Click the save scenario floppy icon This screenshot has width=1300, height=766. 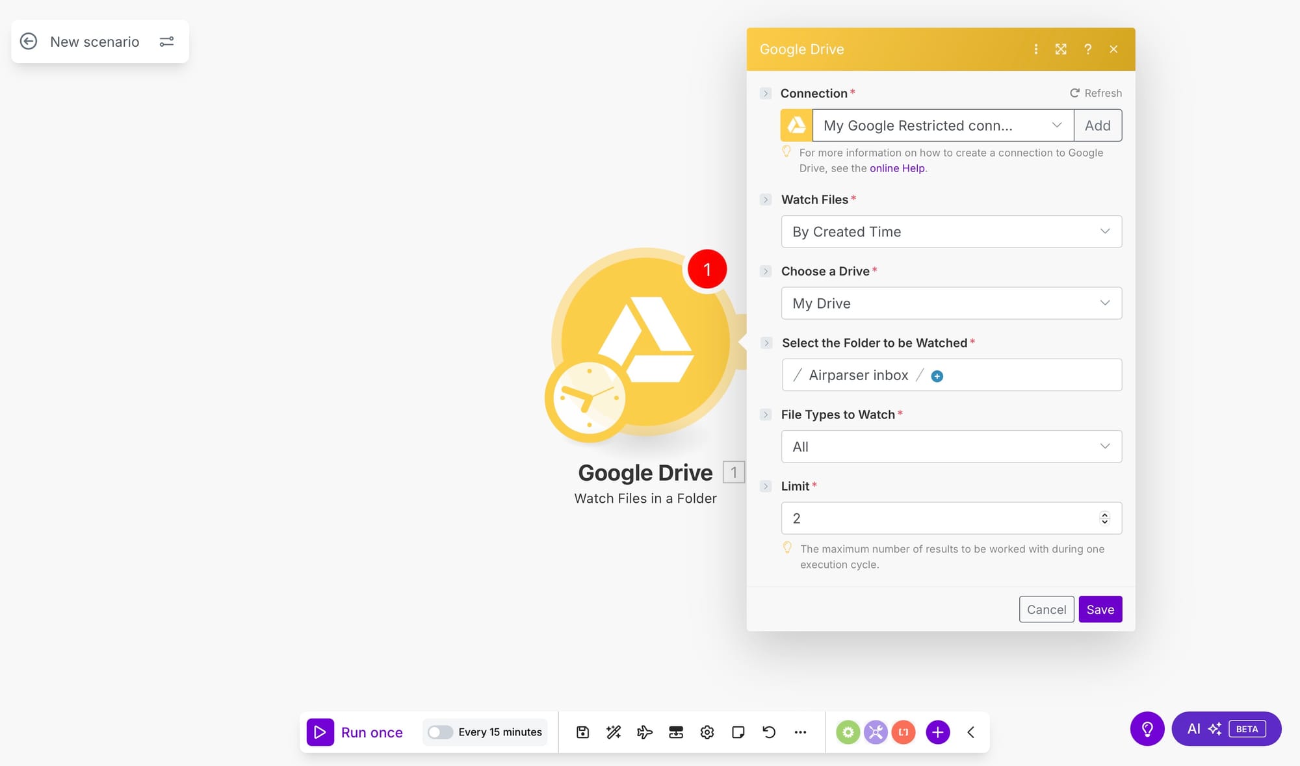[x=582, y=732]
